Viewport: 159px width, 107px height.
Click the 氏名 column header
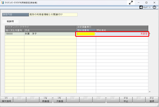pyautogui.click(x=50, y=30)
